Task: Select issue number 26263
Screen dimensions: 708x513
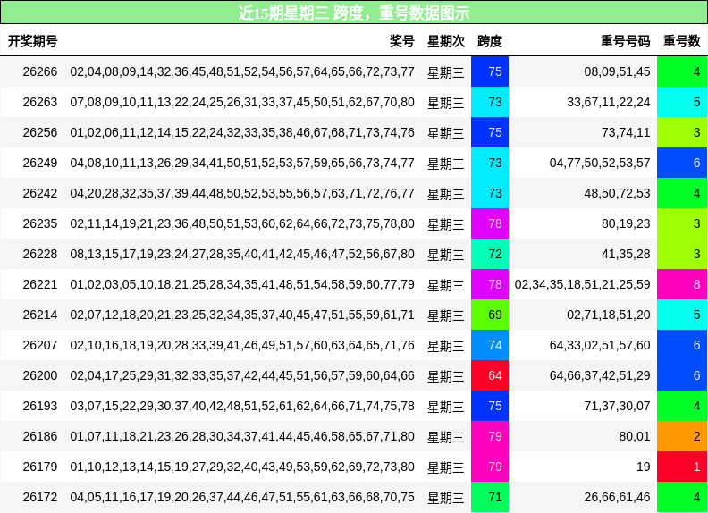Action: pyautogui.click(x=40, y=102)
